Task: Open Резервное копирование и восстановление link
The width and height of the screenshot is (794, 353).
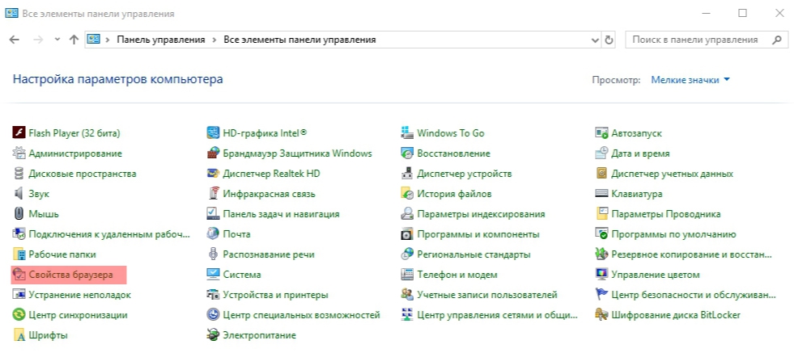Action: point(692,254)
